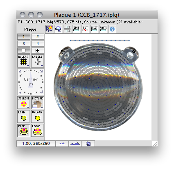Image resolution: width=174 pixels, height=169 pixels.
Task: Click the EDIT toolbar icon
Action: (x=76, y=29)
